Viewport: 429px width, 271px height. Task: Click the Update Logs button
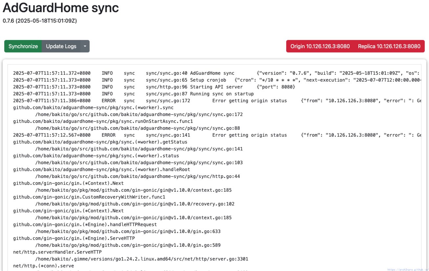[61, 46]
